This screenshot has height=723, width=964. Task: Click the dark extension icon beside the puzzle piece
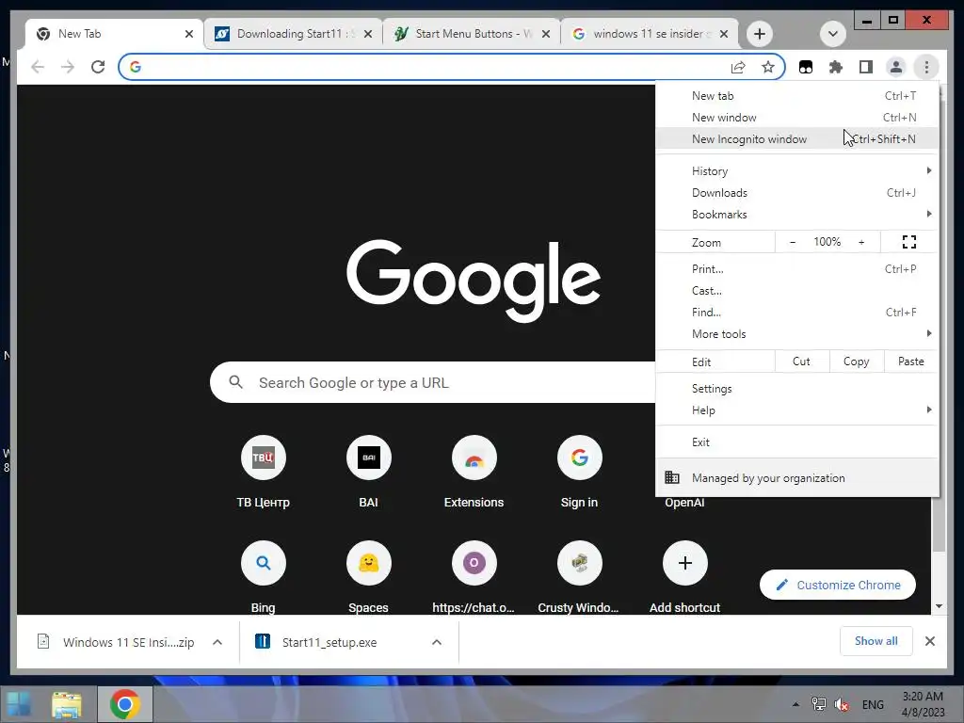pos(806,67)
